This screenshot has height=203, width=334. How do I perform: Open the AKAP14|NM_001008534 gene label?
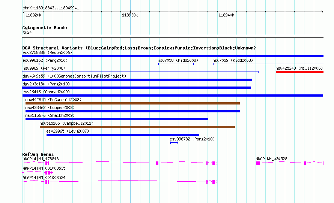pyautogui.click(x=44, y=178)
